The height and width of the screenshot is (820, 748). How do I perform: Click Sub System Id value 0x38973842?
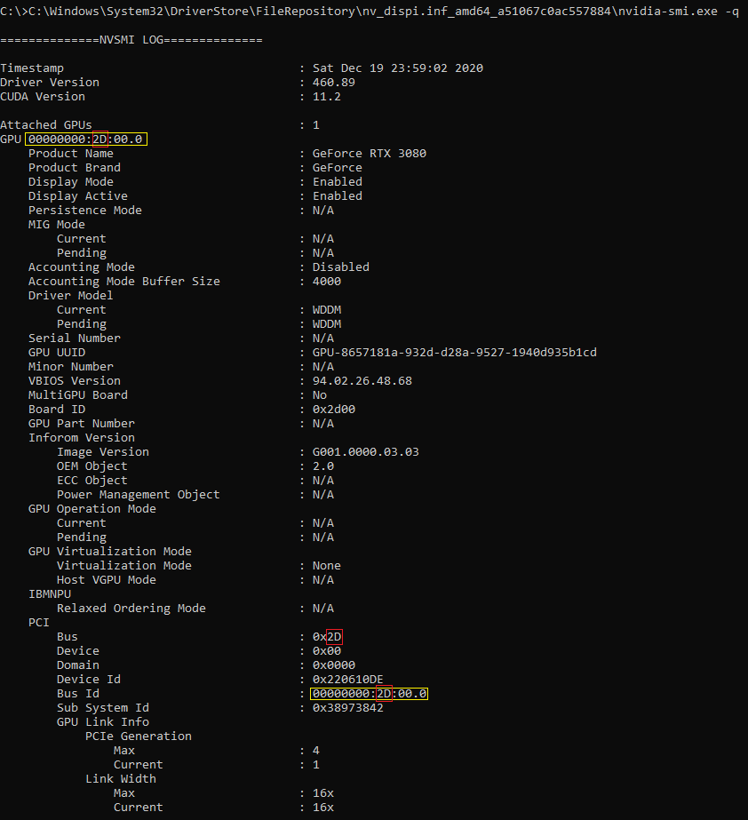(x=348, y=707)
